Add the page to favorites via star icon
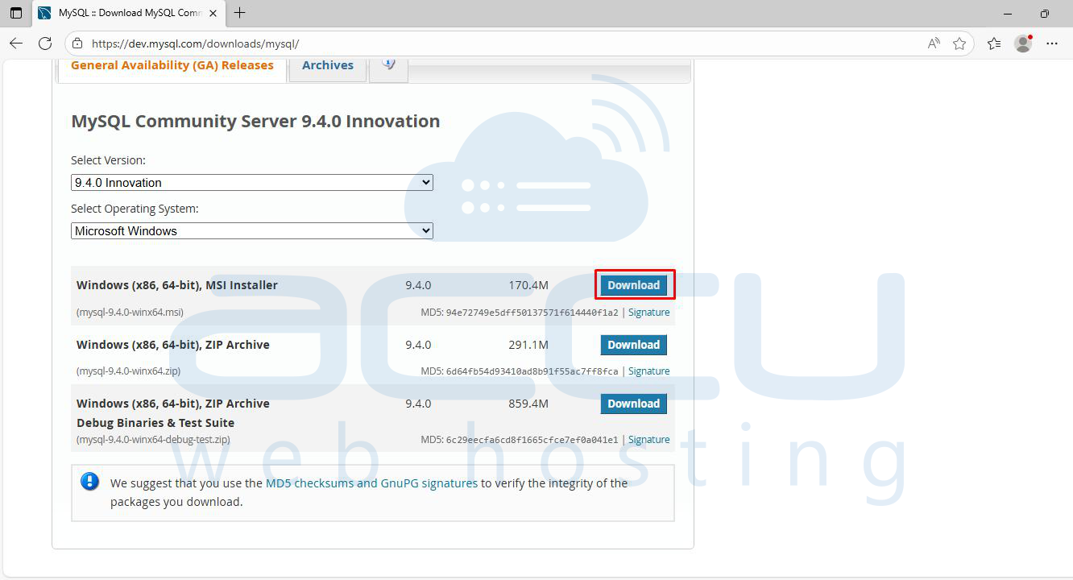This screenshot has height=580, width=1073. point(960,44)
